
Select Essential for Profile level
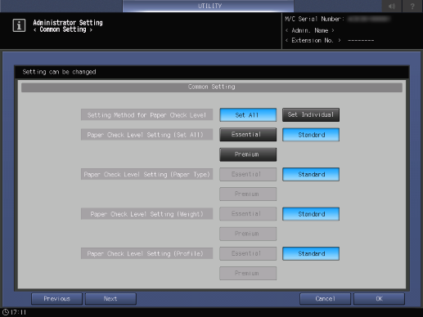coord(248,253)
